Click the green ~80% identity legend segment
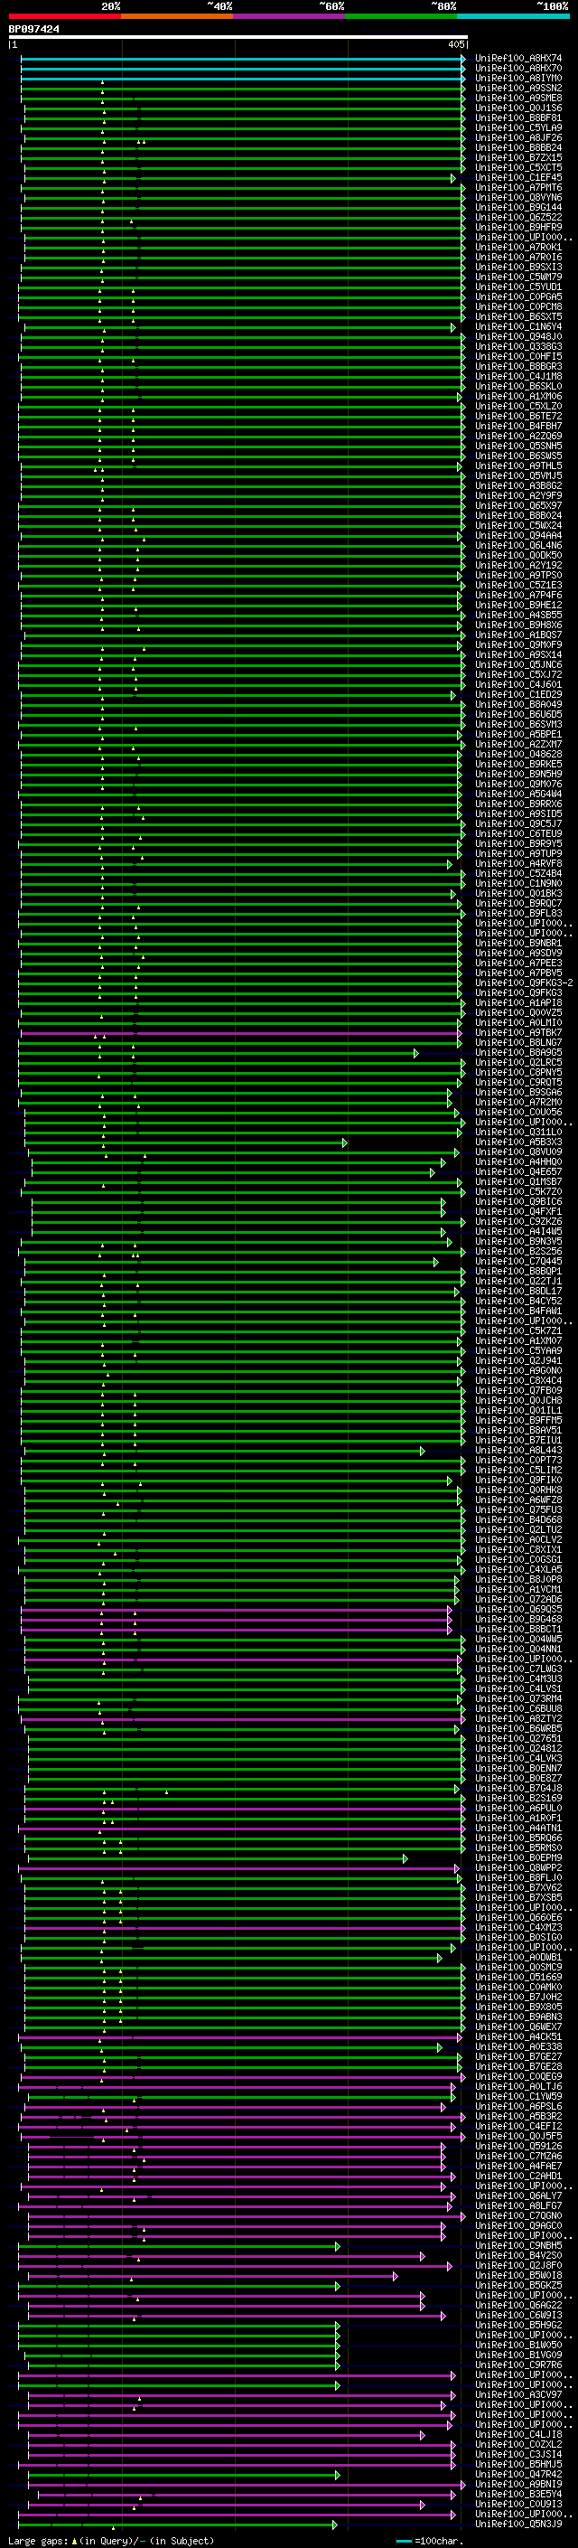 pos(401,16)
